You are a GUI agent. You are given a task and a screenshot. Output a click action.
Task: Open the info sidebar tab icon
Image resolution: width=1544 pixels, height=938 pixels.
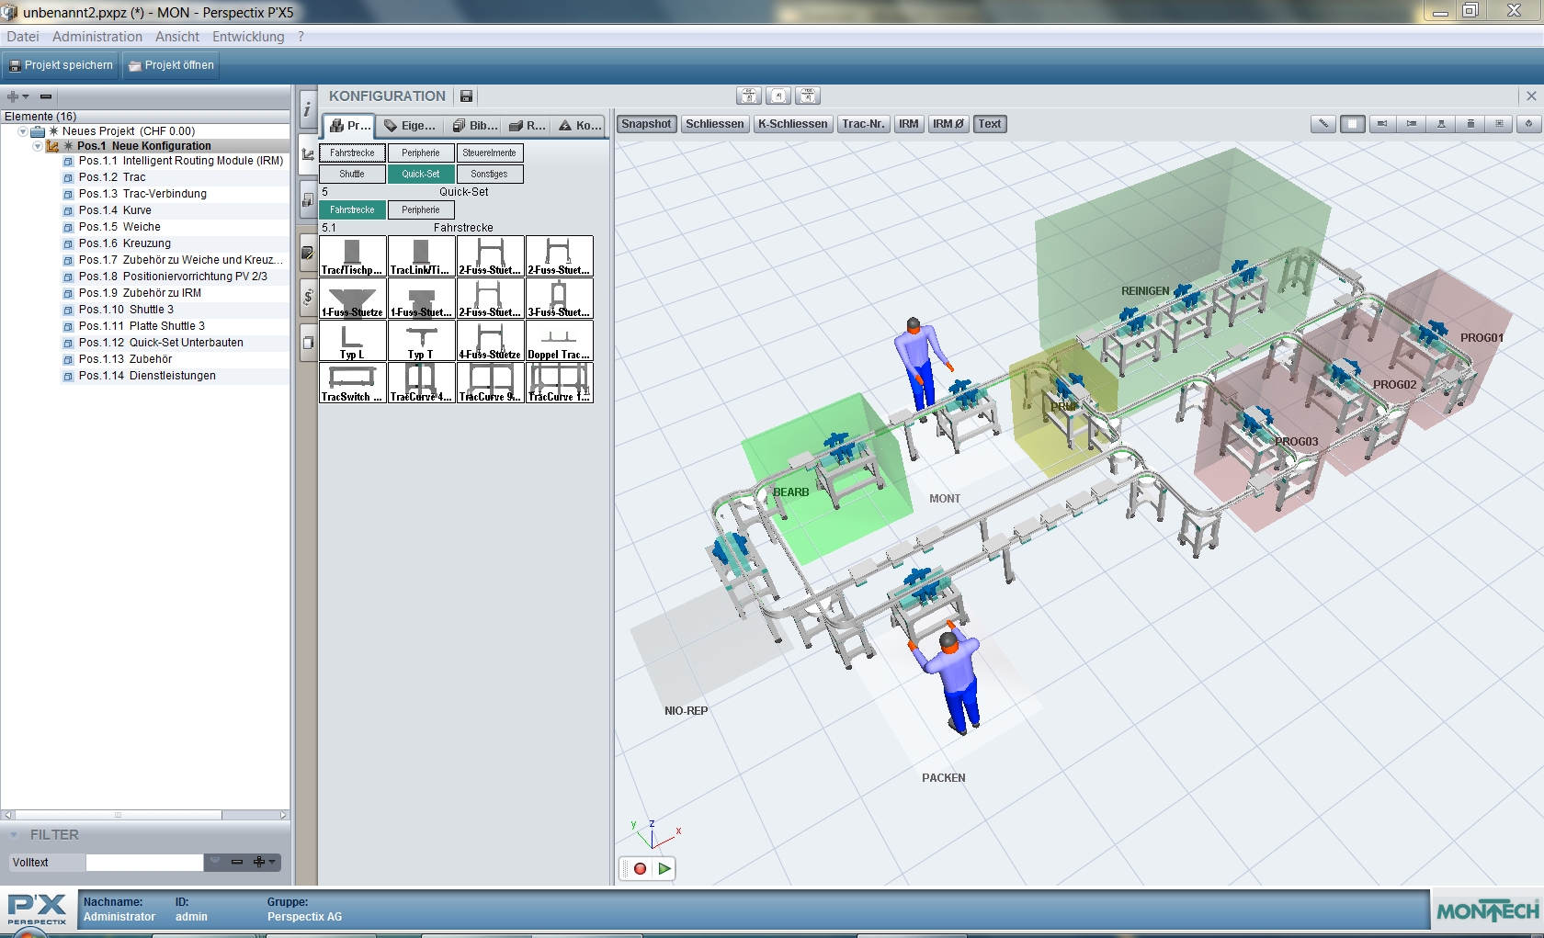coord(307,110)
